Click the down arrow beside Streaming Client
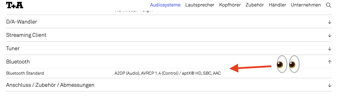The height and width of the screenshot is (106, 346). pos(329,35)
